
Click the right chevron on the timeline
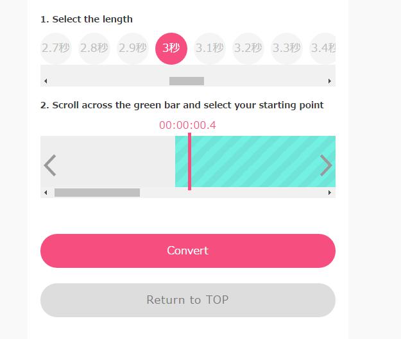click(x=326, y=165)
